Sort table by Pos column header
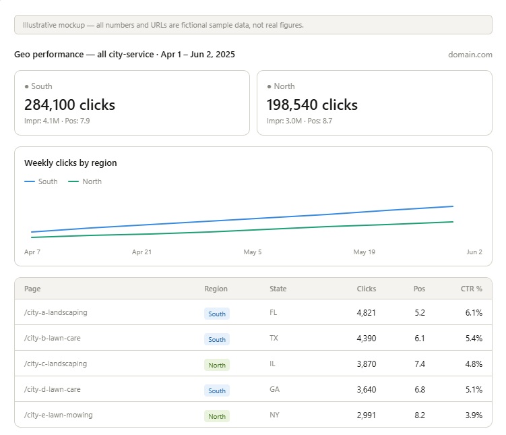506x435 pixels. click(x=419, y=289)
